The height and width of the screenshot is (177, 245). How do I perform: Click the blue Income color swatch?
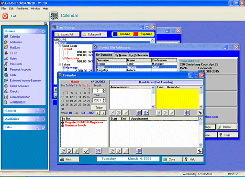click(x=115, y=34)
